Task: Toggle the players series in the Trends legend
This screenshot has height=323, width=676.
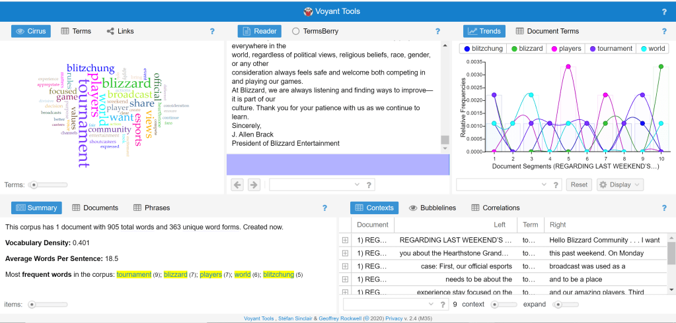Action: (565, 49)
